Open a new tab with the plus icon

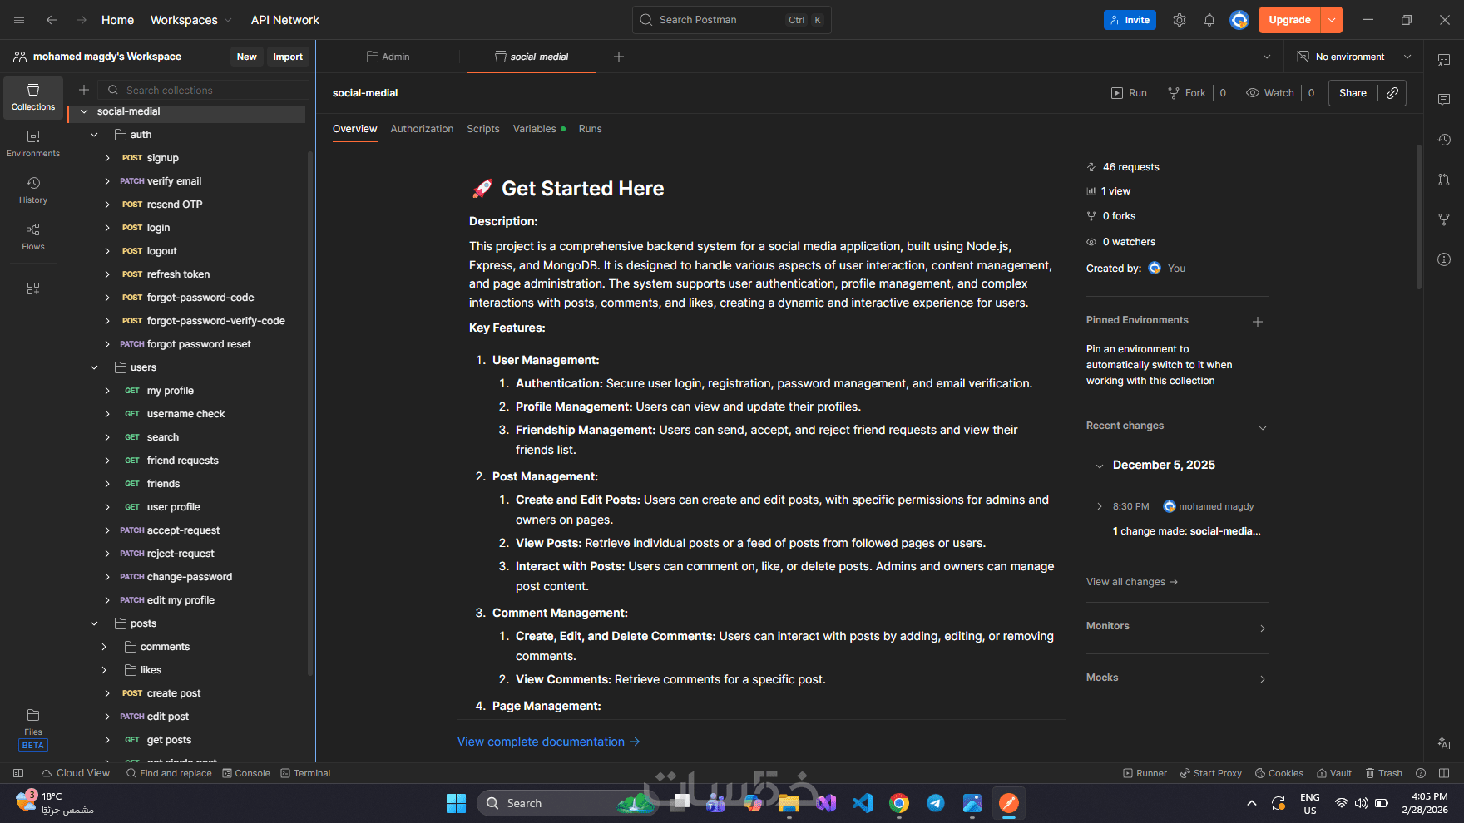click(619, 57)
